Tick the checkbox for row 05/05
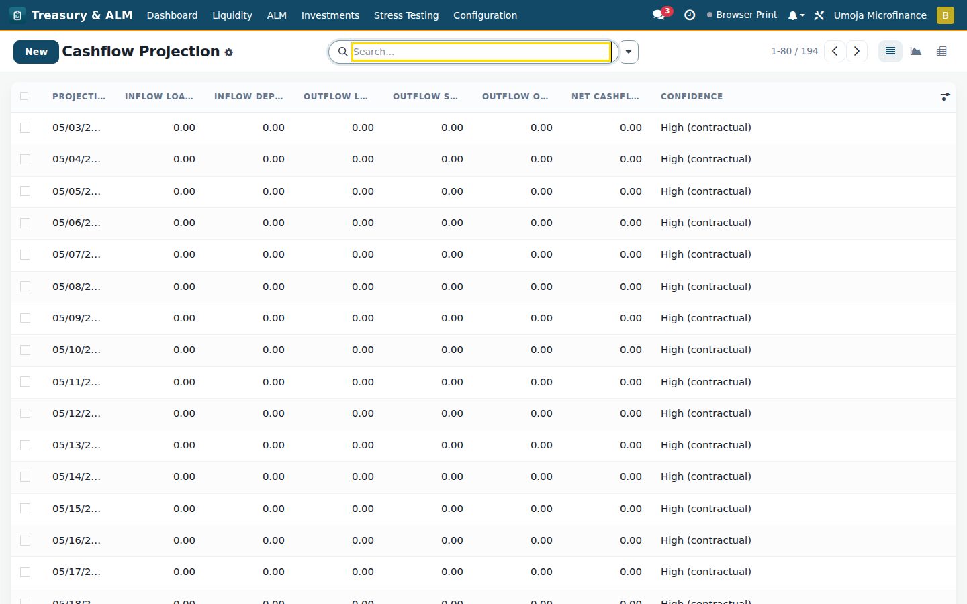This screenshot has width=967, height=604. [x=25, y=191]
